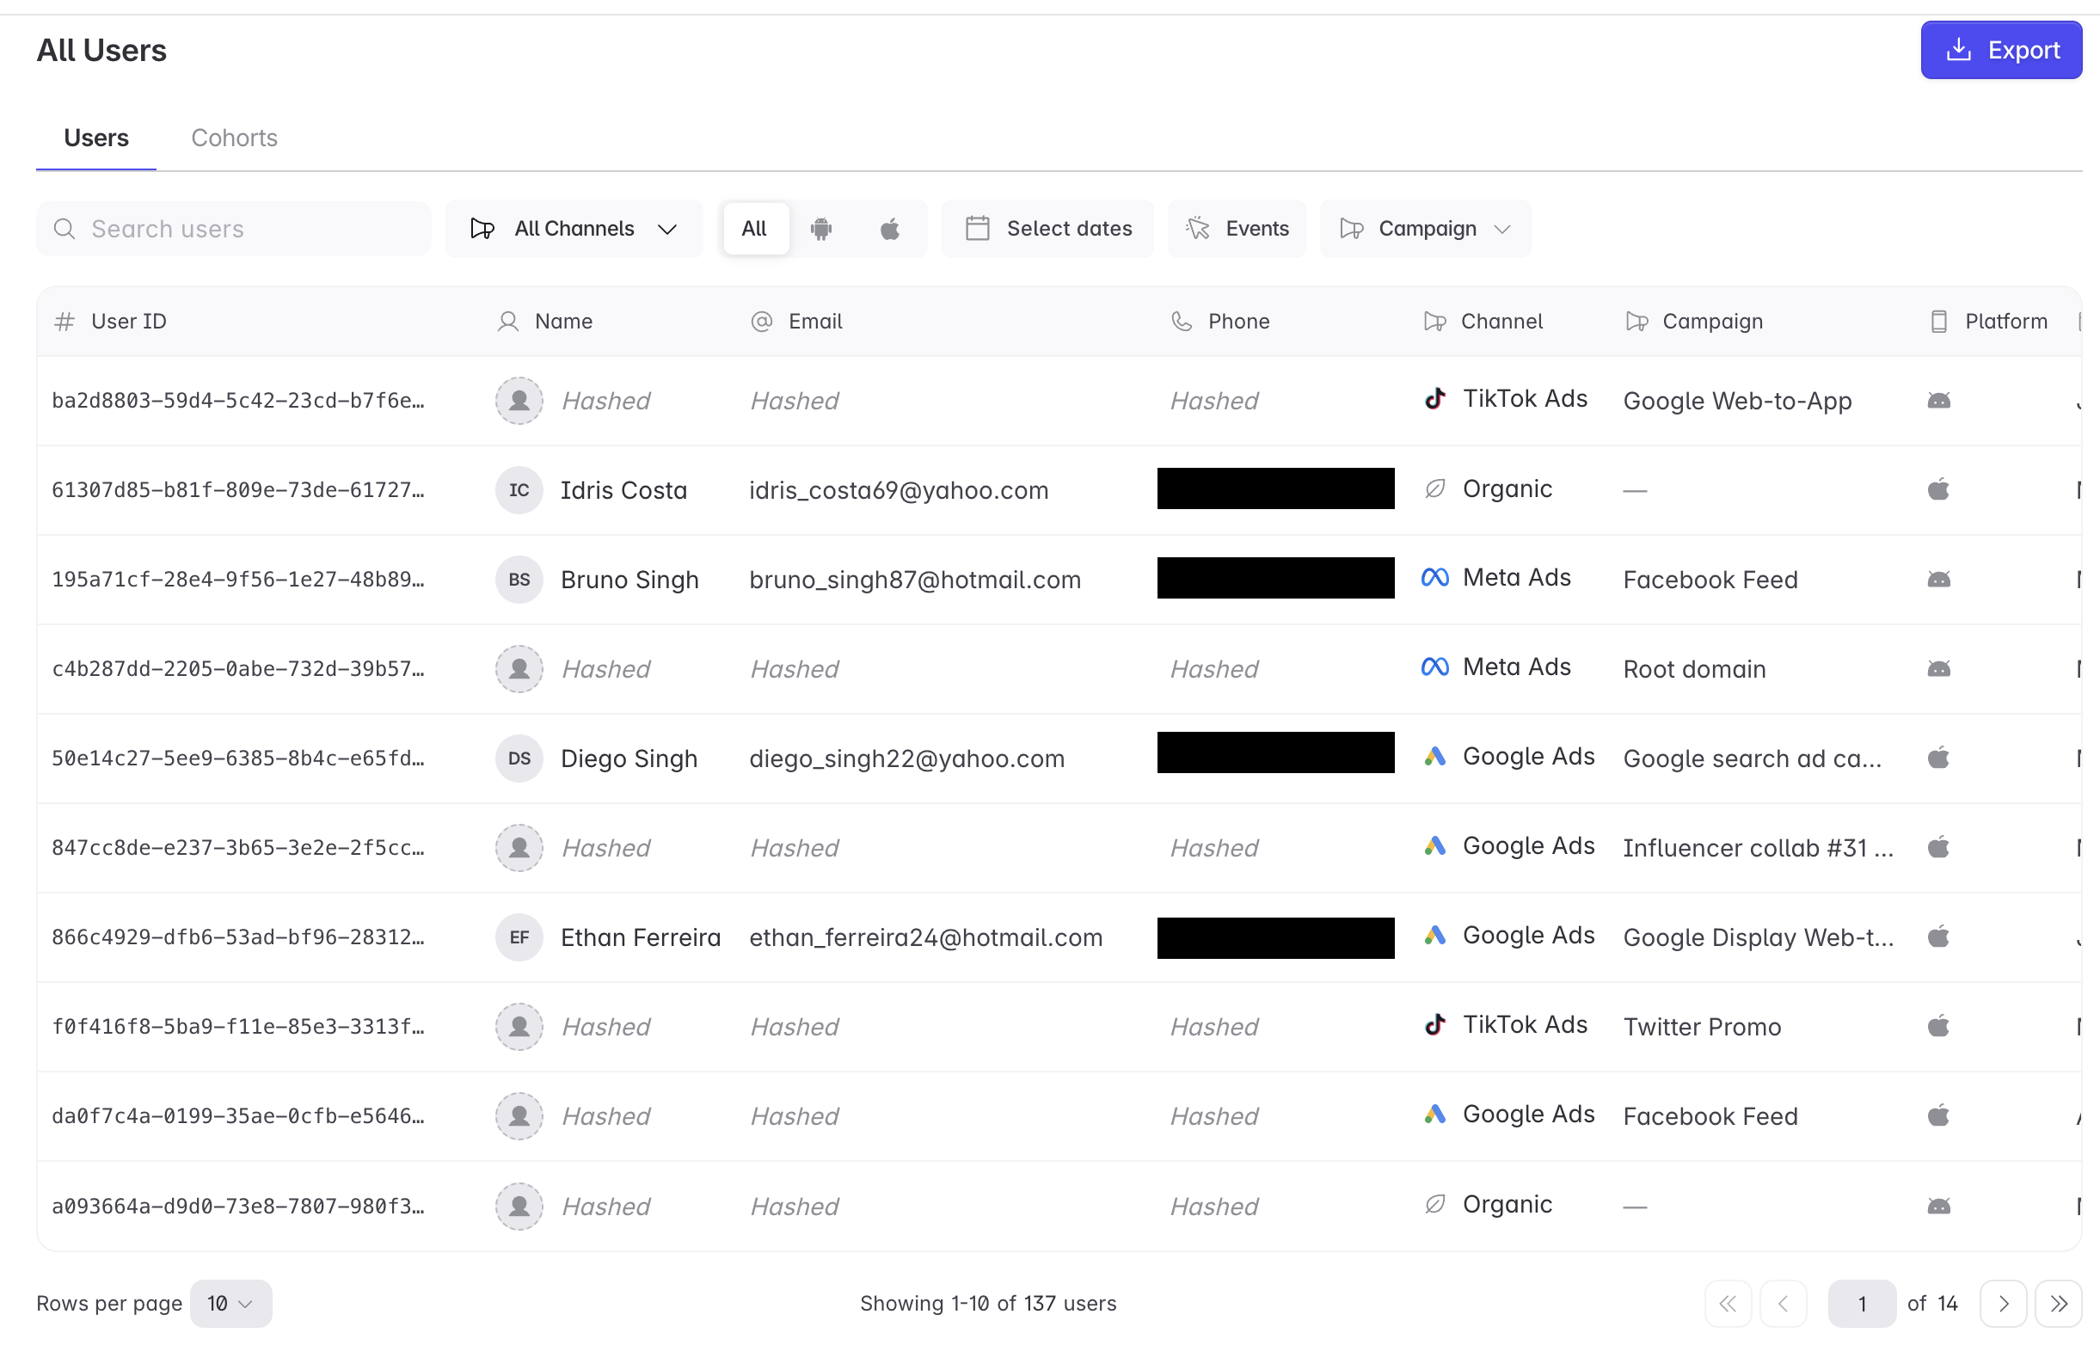
Task: Click the Google Web-to-App campaign cell
Action: click(x=1738, y=401)
